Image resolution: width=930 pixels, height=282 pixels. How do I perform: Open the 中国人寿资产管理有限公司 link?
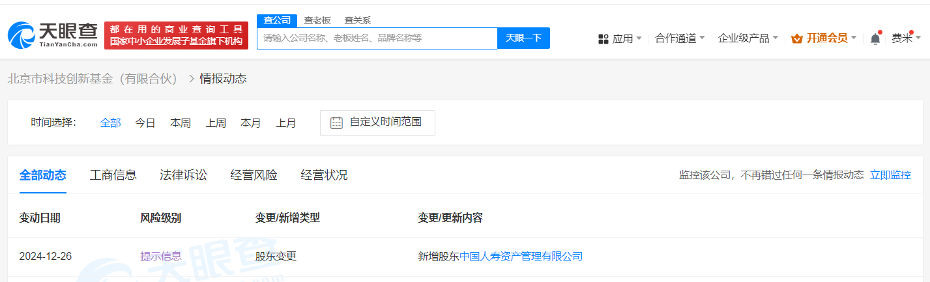pyautogui.click(x=521, y=256)
